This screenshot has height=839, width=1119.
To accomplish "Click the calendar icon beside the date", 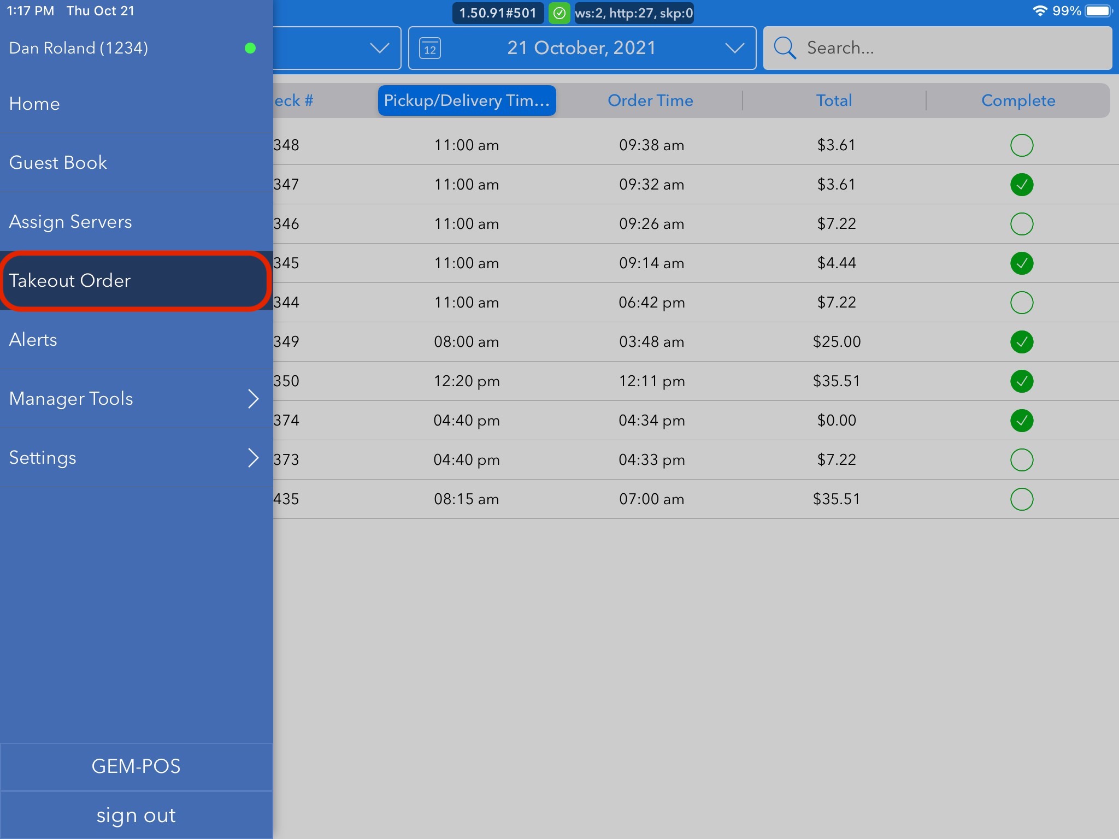I will [x=430, y=49].
